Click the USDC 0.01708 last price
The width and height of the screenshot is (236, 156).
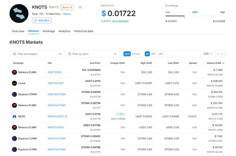(x=92, y=125)
